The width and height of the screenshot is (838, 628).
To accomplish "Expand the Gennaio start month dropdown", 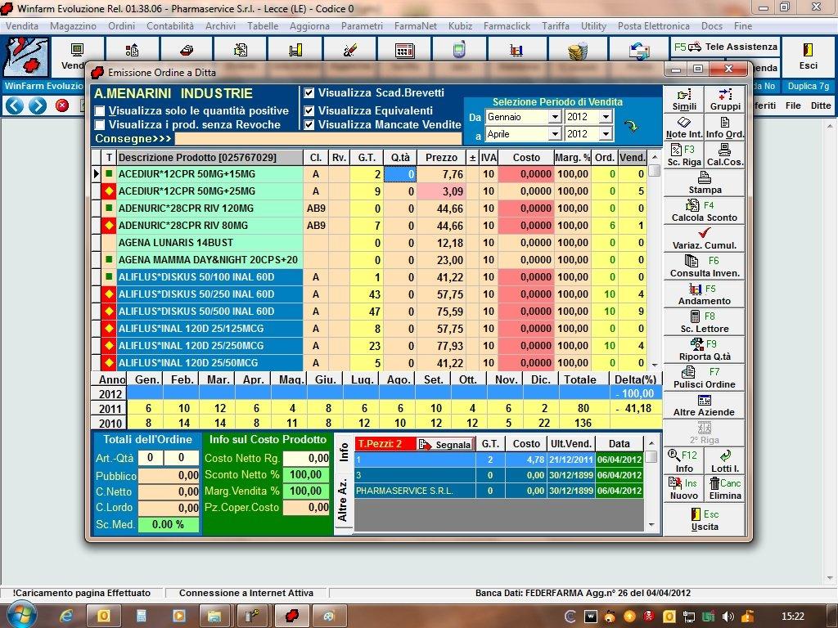I will pyautogui.click(x=554, y=117).
